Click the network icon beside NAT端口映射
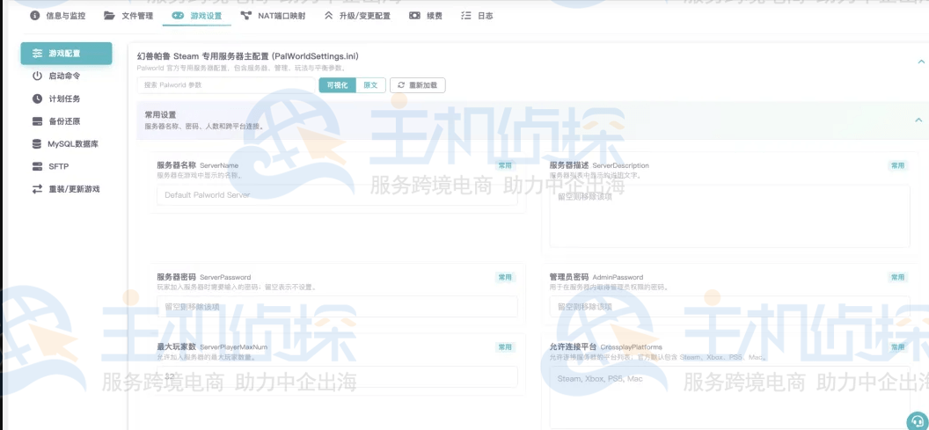Screen dimensions: 929x430 (x=245, y=16)
